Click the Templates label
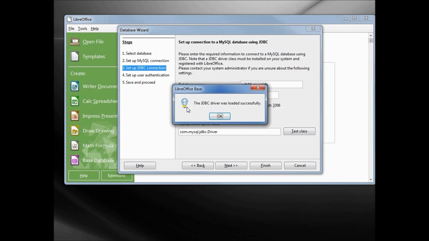429x241 pixels. [94, 57]
